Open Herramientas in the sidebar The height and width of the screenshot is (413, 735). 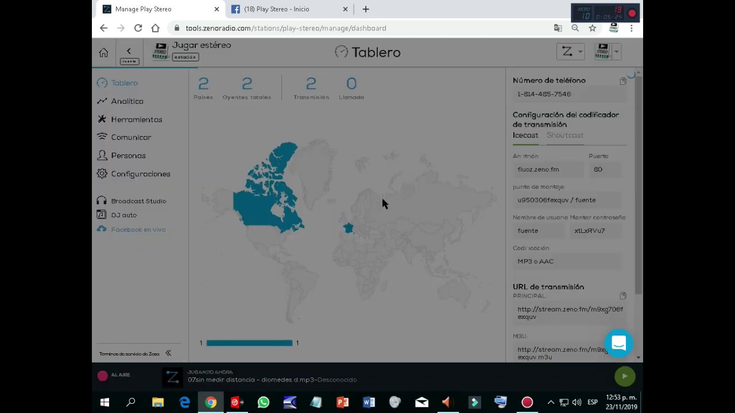click(130, 119)
